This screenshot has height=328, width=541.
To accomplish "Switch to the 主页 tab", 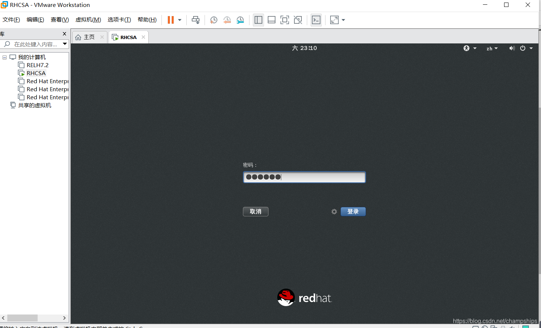I will tap(88, 37).
